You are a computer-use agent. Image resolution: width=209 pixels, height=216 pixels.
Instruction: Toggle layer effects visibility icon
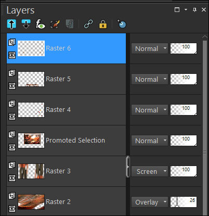[x=41, y=24]
